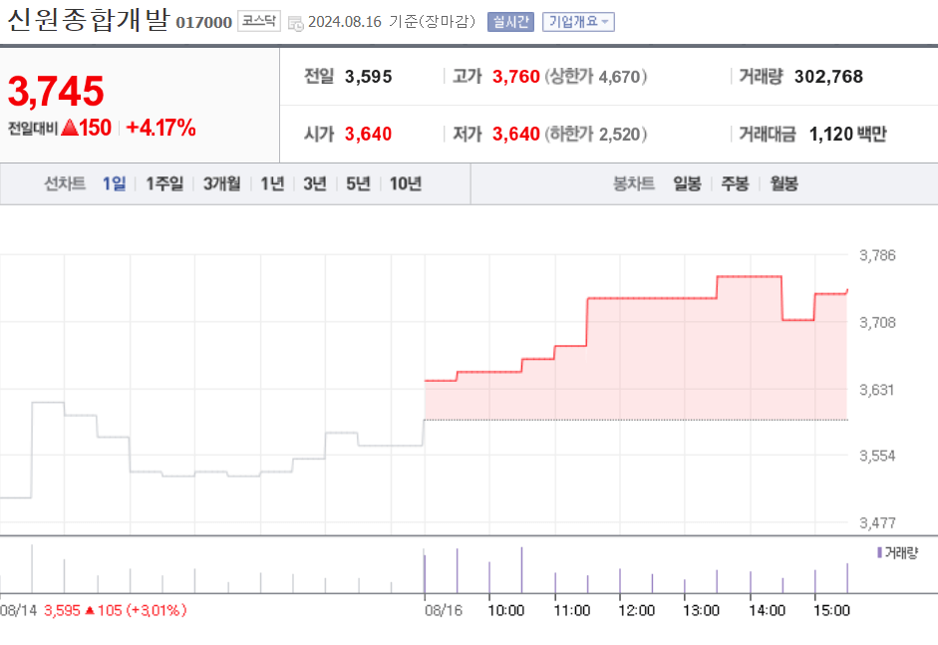Click the calendar icon beside the date

(293, 19)
